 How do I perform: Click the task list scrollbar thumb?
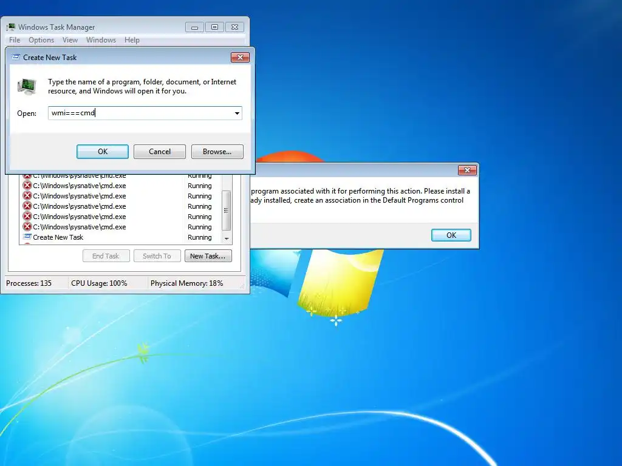click(226, 211)
